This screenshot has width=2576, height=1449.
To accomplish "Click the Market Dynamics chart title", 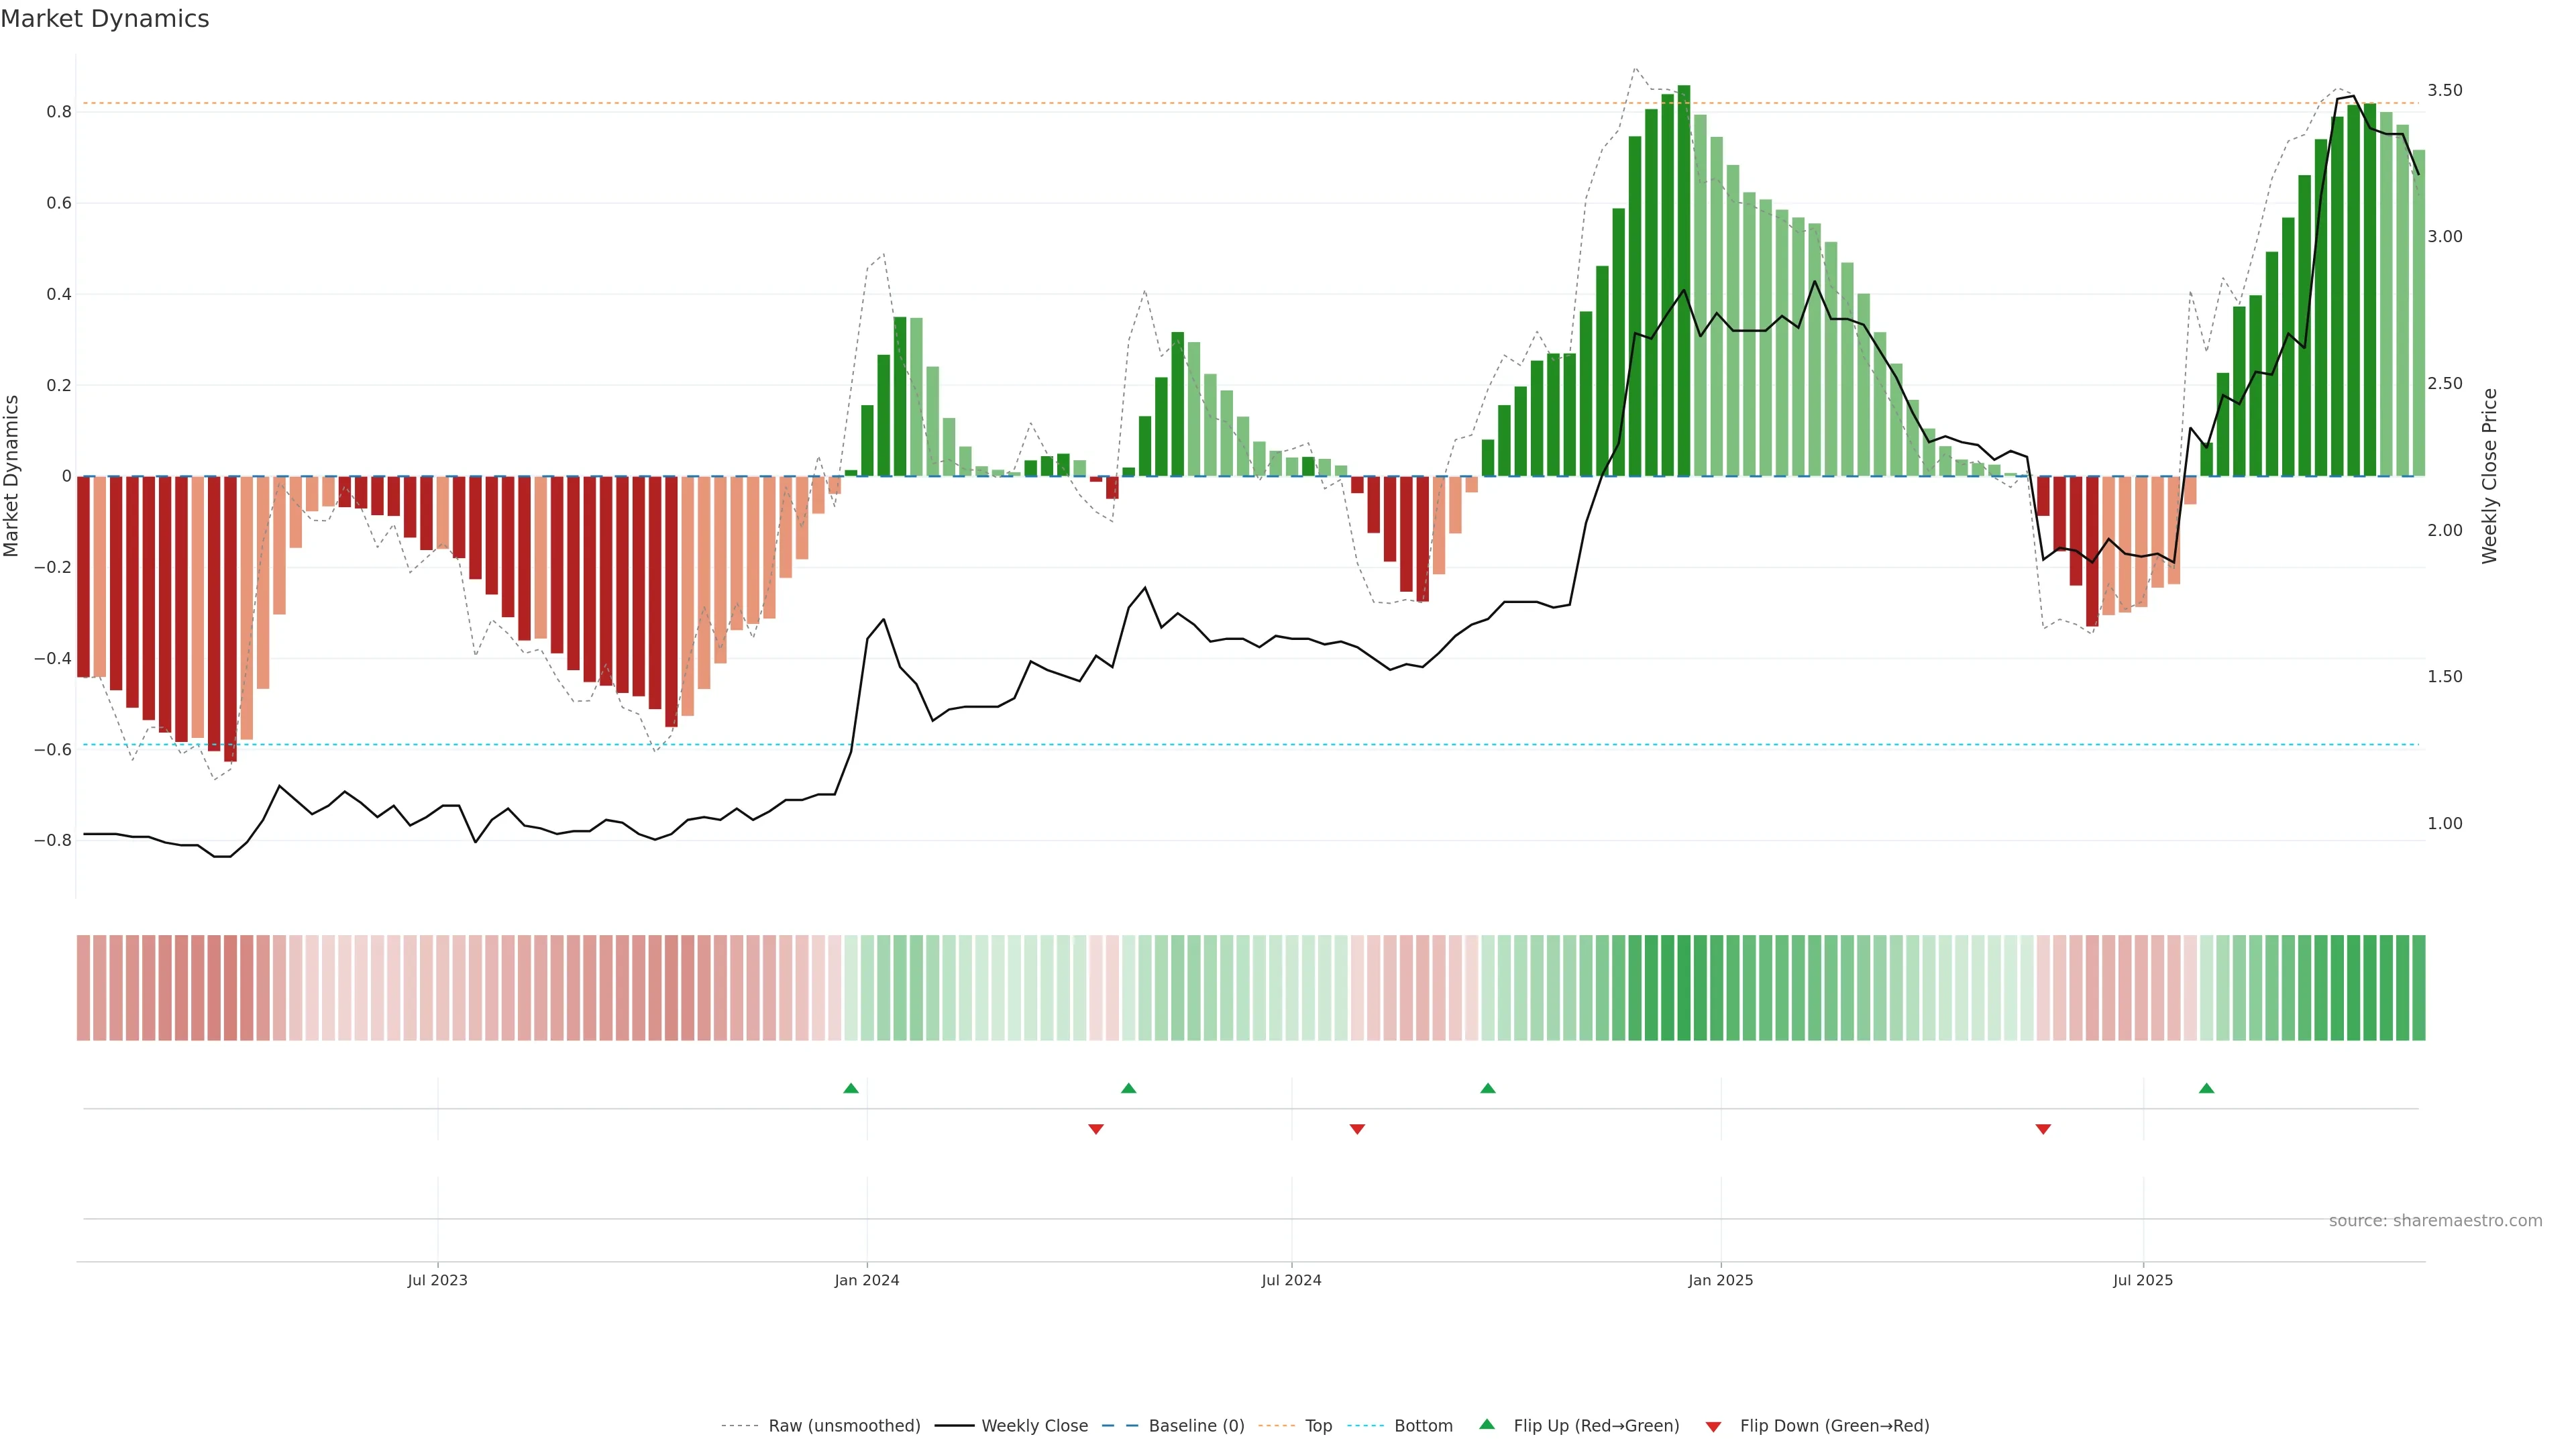I will [105, 19].
